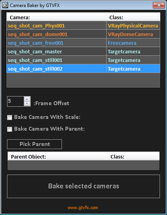
Task: Select seq_shot_cam_dome001 camera row
Action: [x=83, y=34]
